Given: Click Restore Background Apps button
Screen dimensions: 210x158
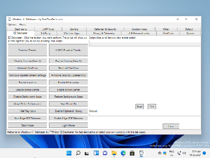Looking at the screenshot, I should click(69, 97).
